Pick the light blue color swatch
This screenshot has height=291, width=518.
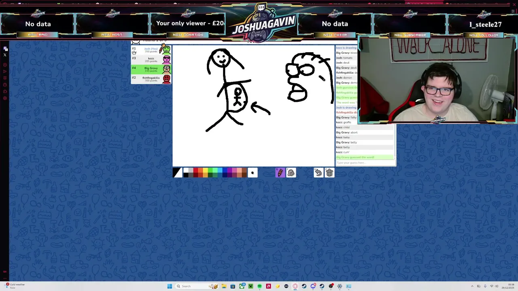[220, 170]
